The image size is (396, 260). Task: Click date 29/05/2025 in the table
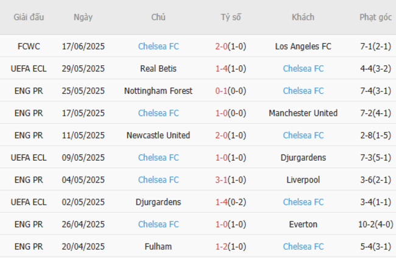[x=83, y=69]
